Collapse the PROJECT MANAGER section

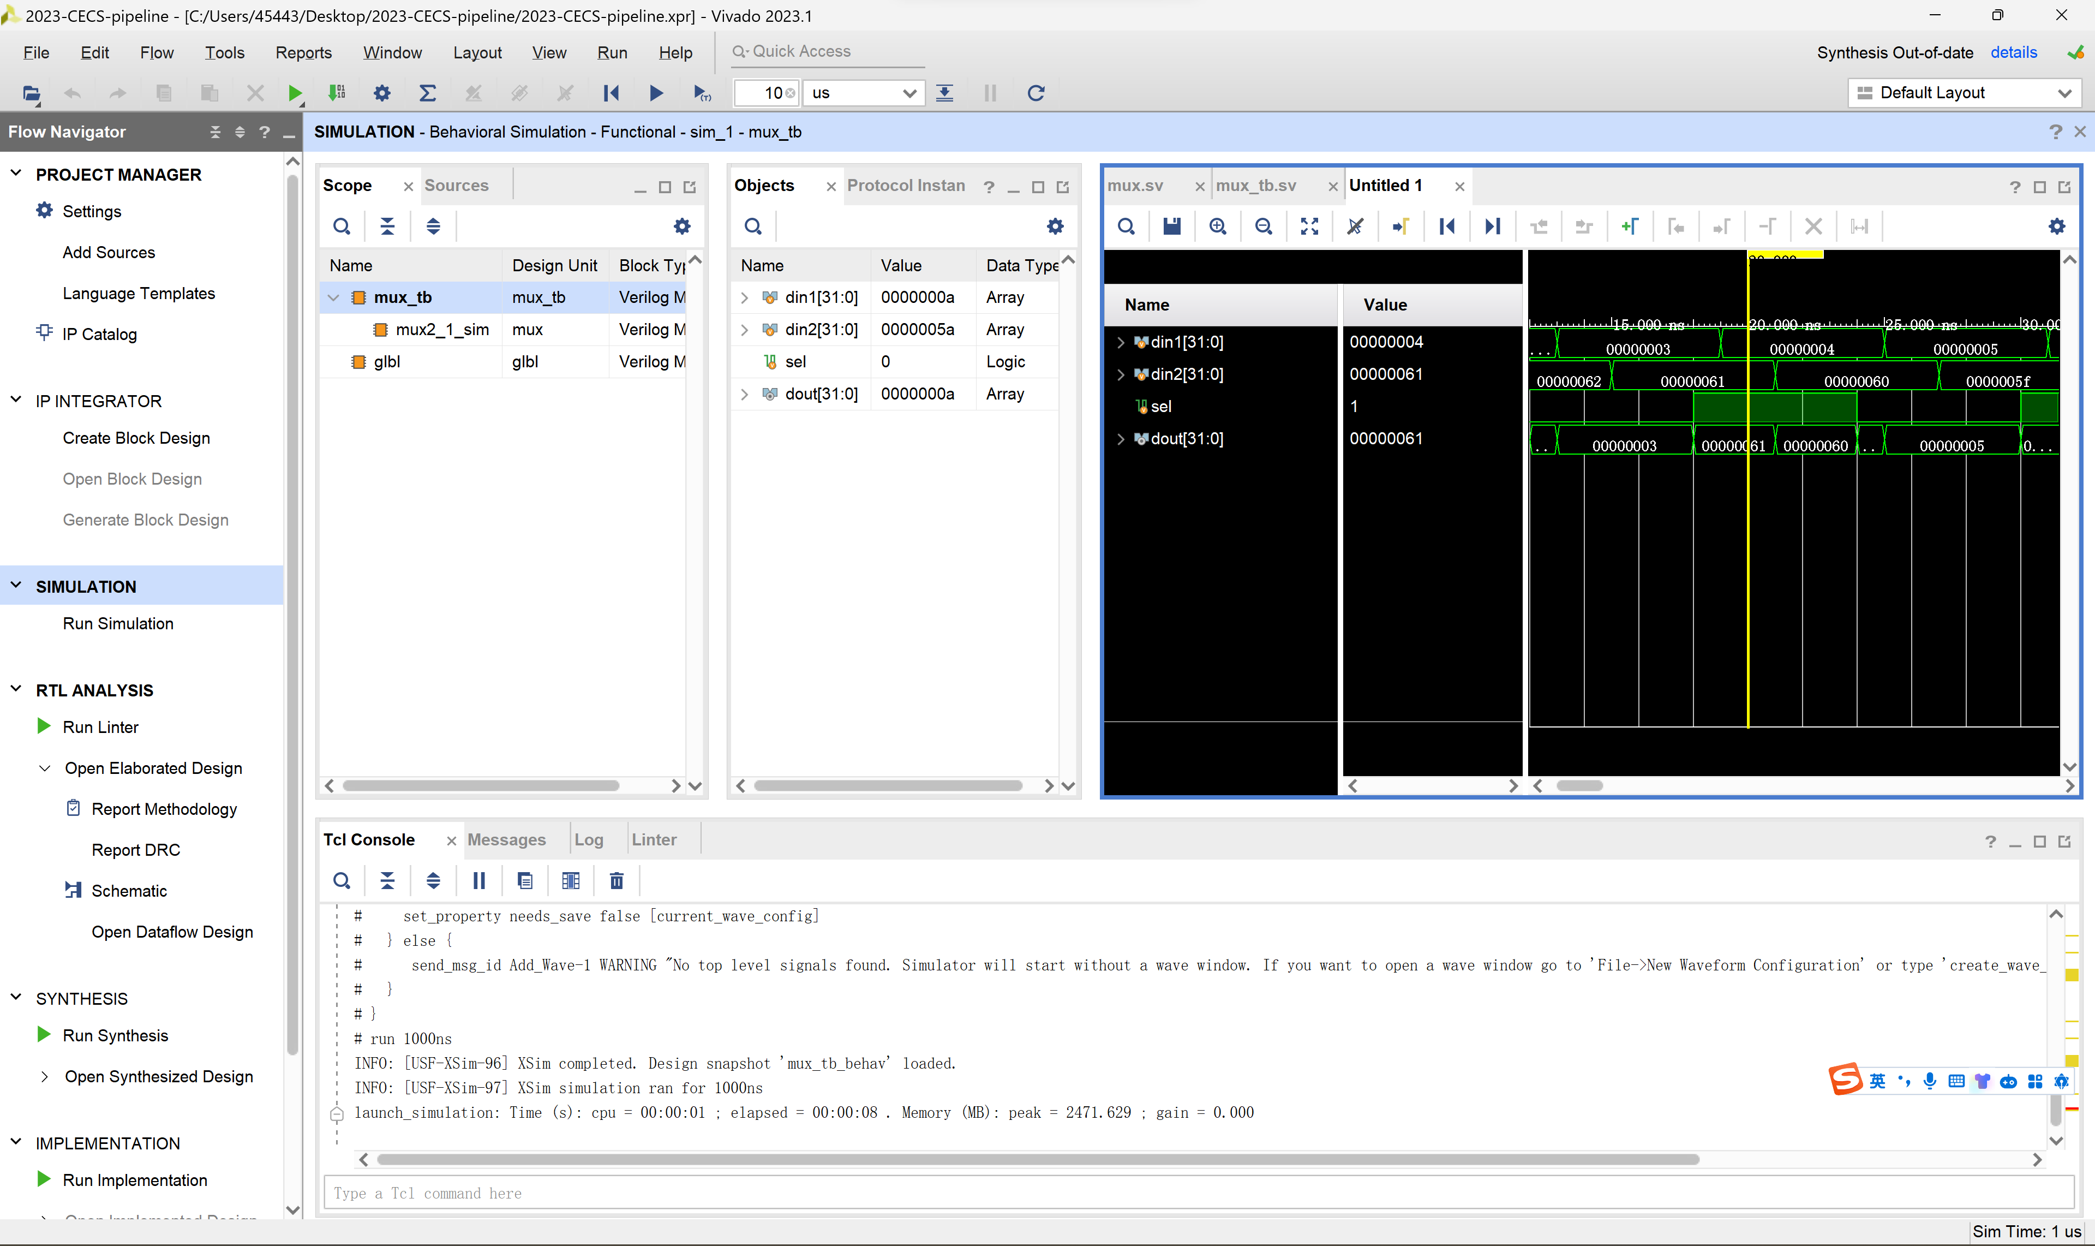click(x=16, y=174)
